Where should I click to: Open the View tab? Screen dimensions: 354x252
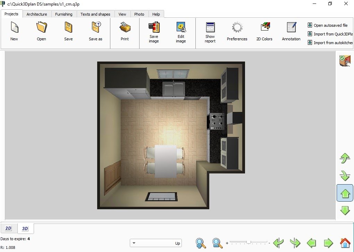tap(122, 14)
